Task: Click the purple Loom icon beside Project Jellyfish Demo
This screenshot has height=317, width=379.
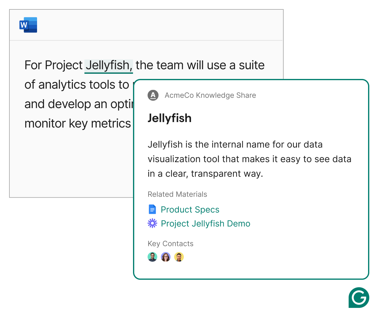Action: pos(152,223)
